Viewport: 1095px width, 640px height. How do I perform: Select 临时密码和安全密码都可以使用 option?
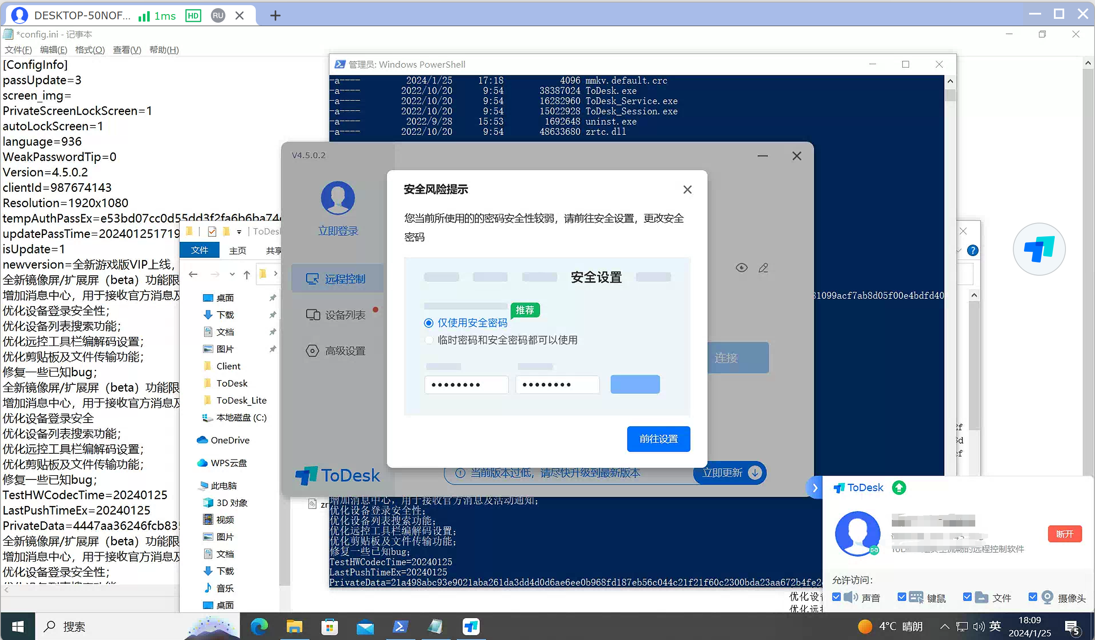tap(429, 340)
